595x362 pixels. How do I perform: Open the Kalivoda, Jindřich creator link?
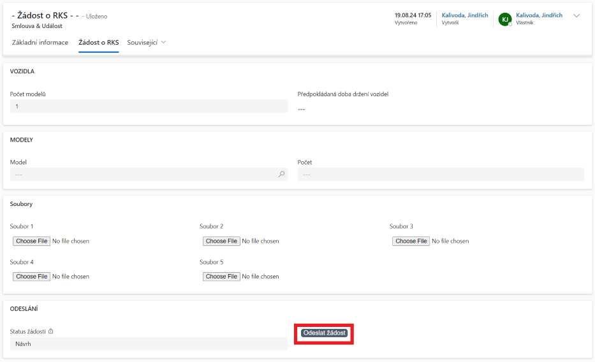[x=465, y=15]
